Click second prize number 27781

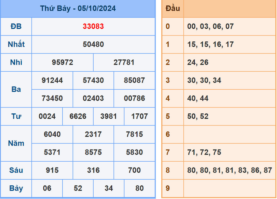pyautogui.click(x=124, y=63)
